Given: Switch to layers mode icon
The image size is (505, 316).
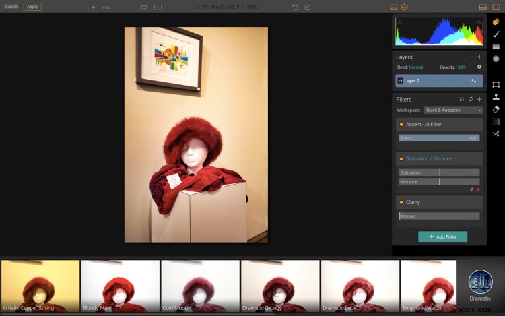Looking at the screenshot, I should pos(405,7).
